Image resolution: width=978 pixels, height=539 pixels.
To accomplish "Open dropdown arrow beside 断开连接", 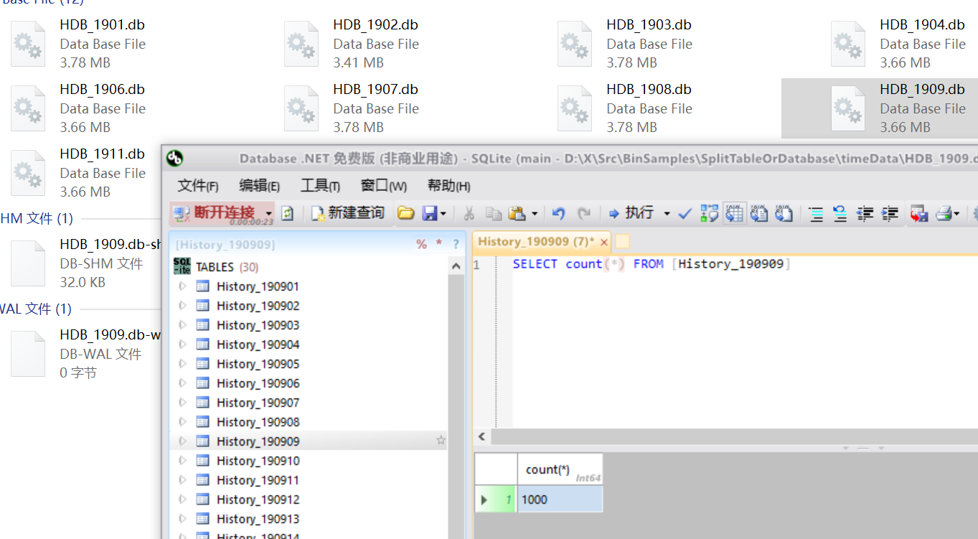I will tap(269, 214).
